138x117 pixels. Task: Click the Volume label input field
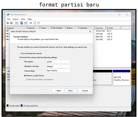[x=58, y=71]
